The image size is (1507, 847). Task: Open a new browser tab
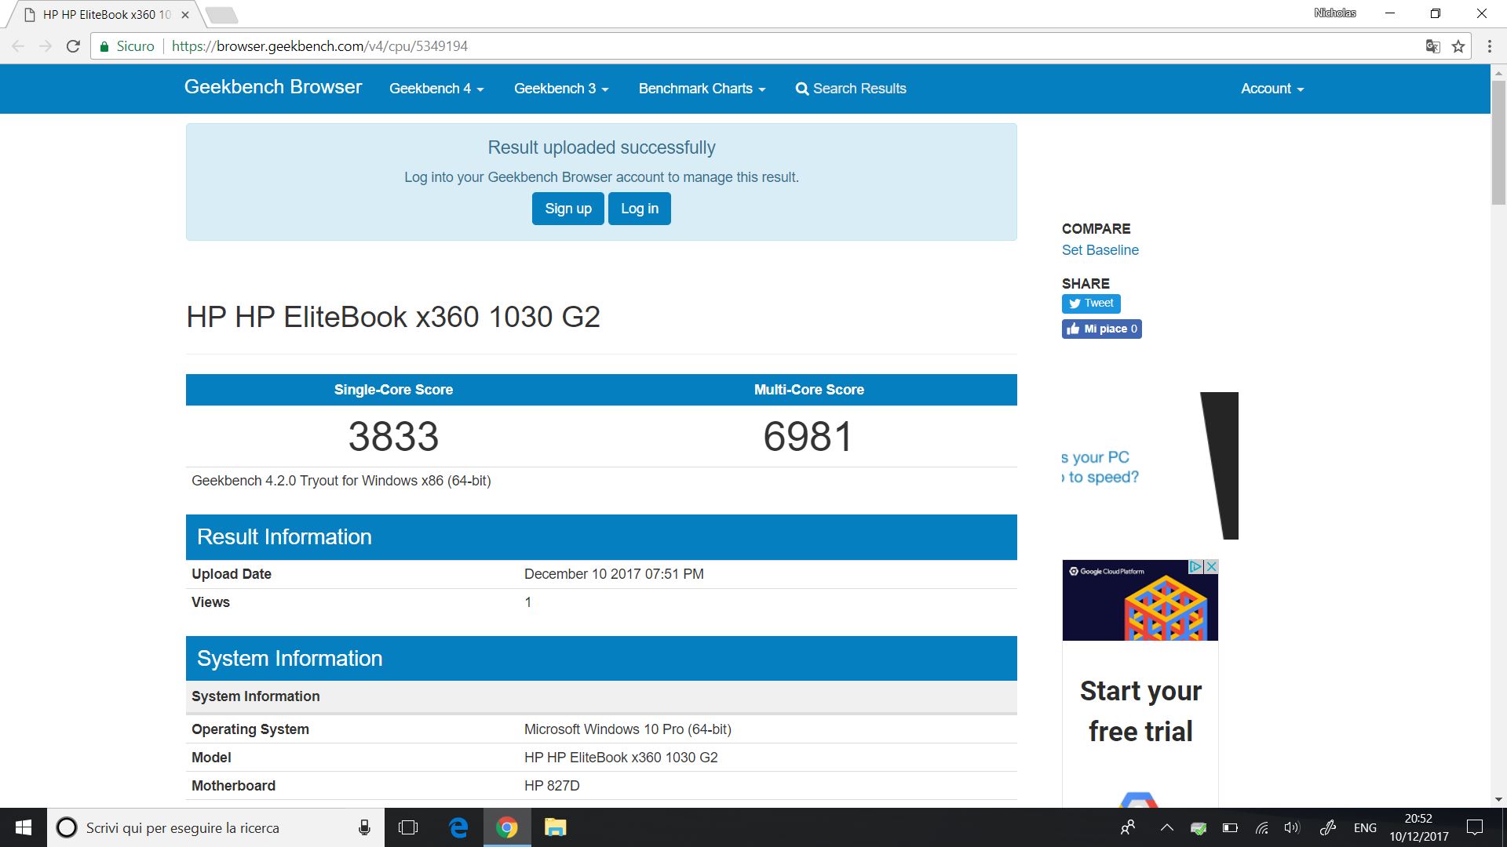(x=222, y=15)
